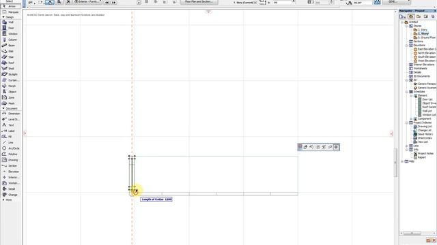Viewport: 437px width, 245px height.
Task: Select the Curtain Wall tool
Action: (x=11, y=80)
